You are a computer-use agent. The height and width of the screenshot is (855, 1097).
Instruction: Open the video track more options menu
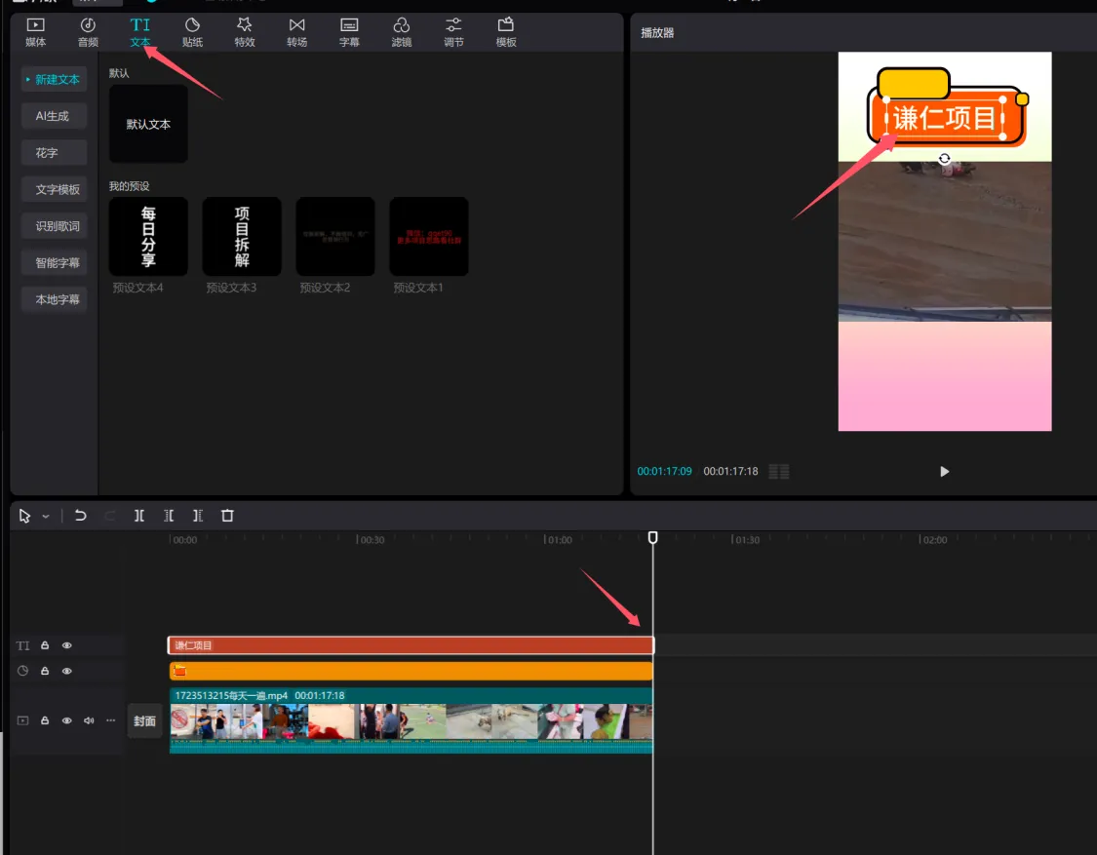coord(110,720)
